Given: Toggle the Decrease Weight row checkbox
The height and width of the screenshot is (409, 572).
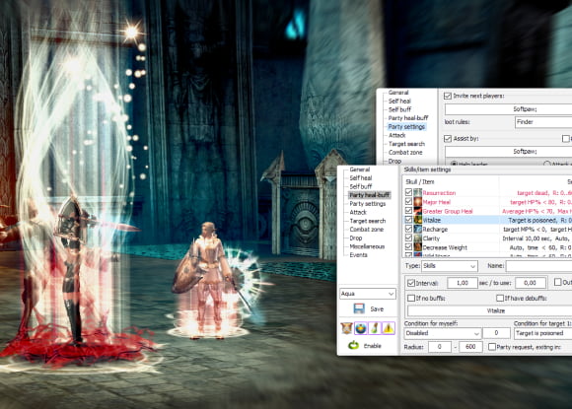Looking at the screenshot, I should [x=408, y=246].
